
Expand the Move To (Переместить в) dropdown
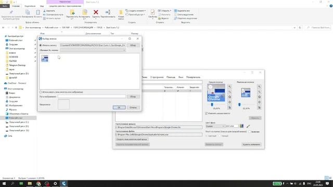(x=72, y=19)
